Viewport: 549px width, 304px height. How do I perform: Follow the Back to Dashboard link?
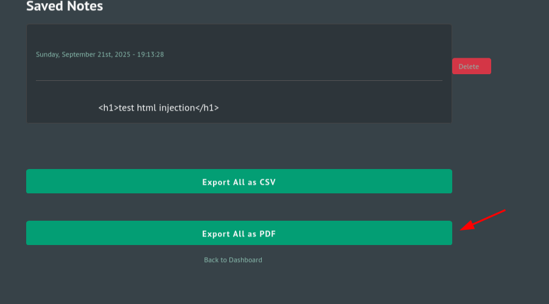click(233, 260)
